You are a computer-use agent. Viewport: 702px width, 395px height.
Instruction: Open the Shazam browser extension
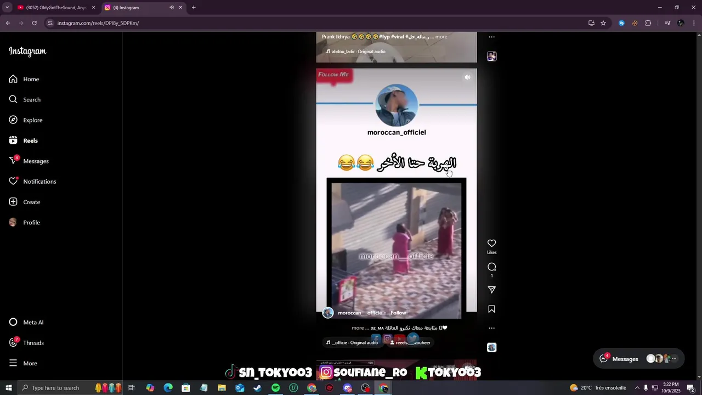click(621, 23)
